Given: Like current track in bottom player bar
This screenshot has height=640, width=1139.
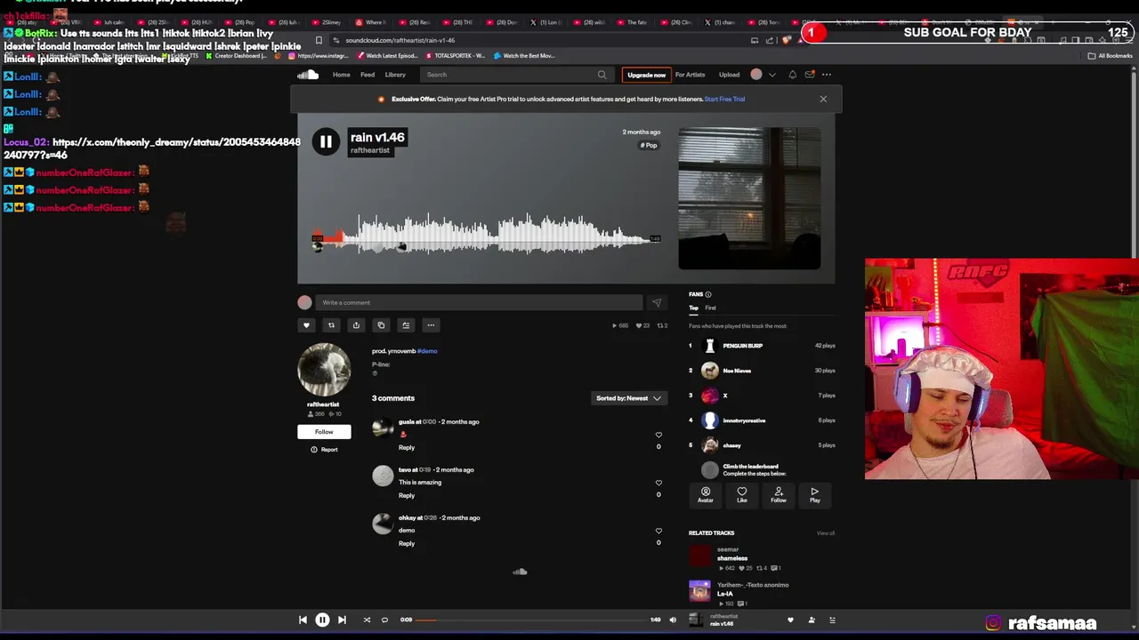Looking at the screenshot, I should tap(790, 620).
